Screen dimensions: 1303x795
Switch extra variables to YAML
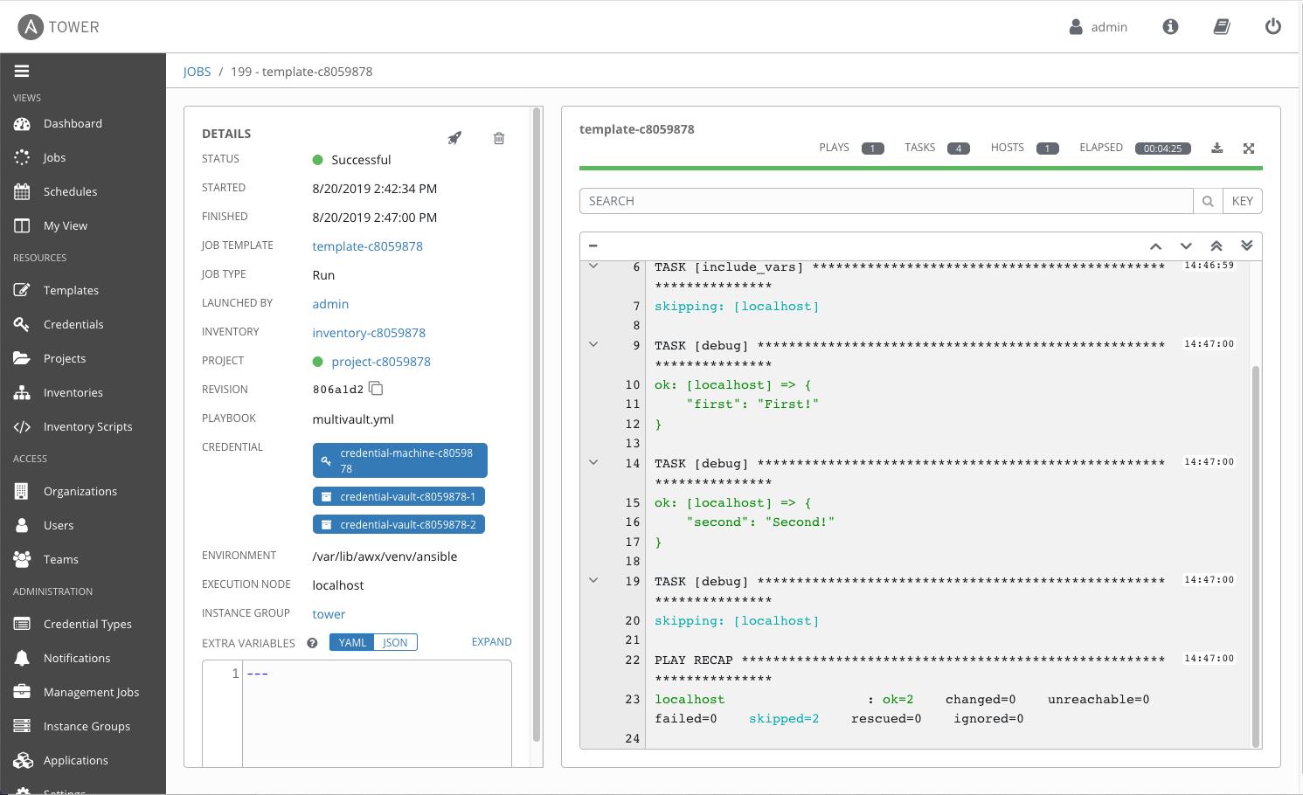(x=352, y=642)
